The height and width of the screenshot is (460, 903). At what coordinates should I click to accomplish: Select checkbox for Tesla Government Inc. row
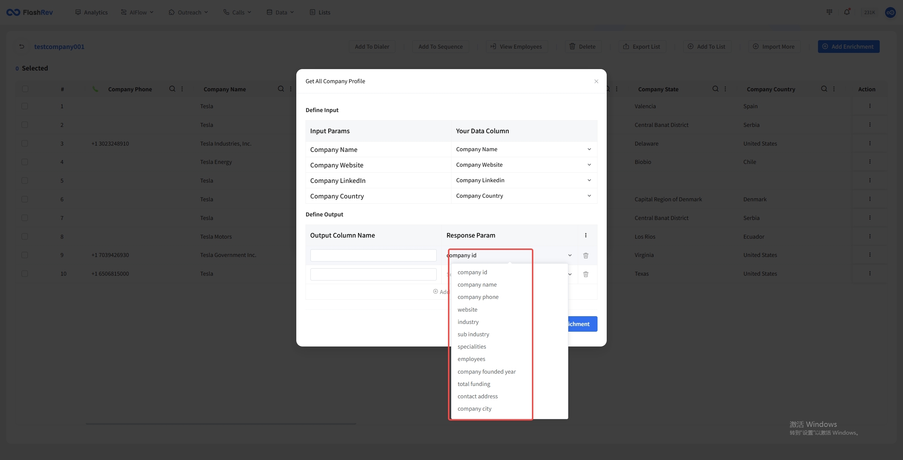tap(25, 255)
